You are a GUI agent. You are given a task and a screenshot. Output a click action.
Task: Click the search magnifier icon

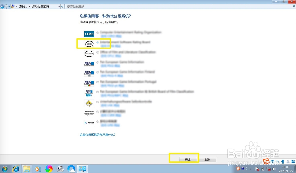coord(294,6)
